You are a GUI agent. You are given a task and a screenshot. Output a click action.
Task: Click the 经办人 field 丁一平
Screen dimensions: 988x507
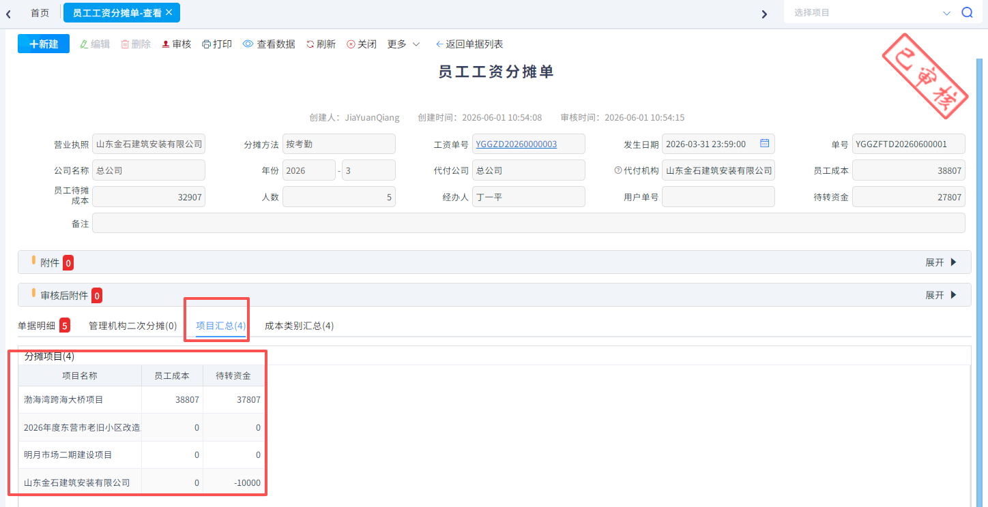pyautogui.click(x=529, y=197)
